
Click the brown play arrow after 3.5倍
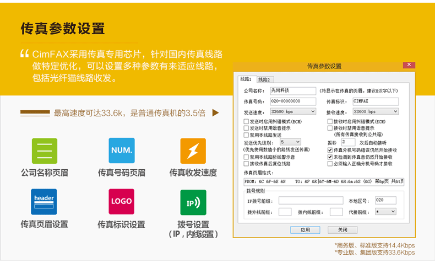tap(215, 113)
